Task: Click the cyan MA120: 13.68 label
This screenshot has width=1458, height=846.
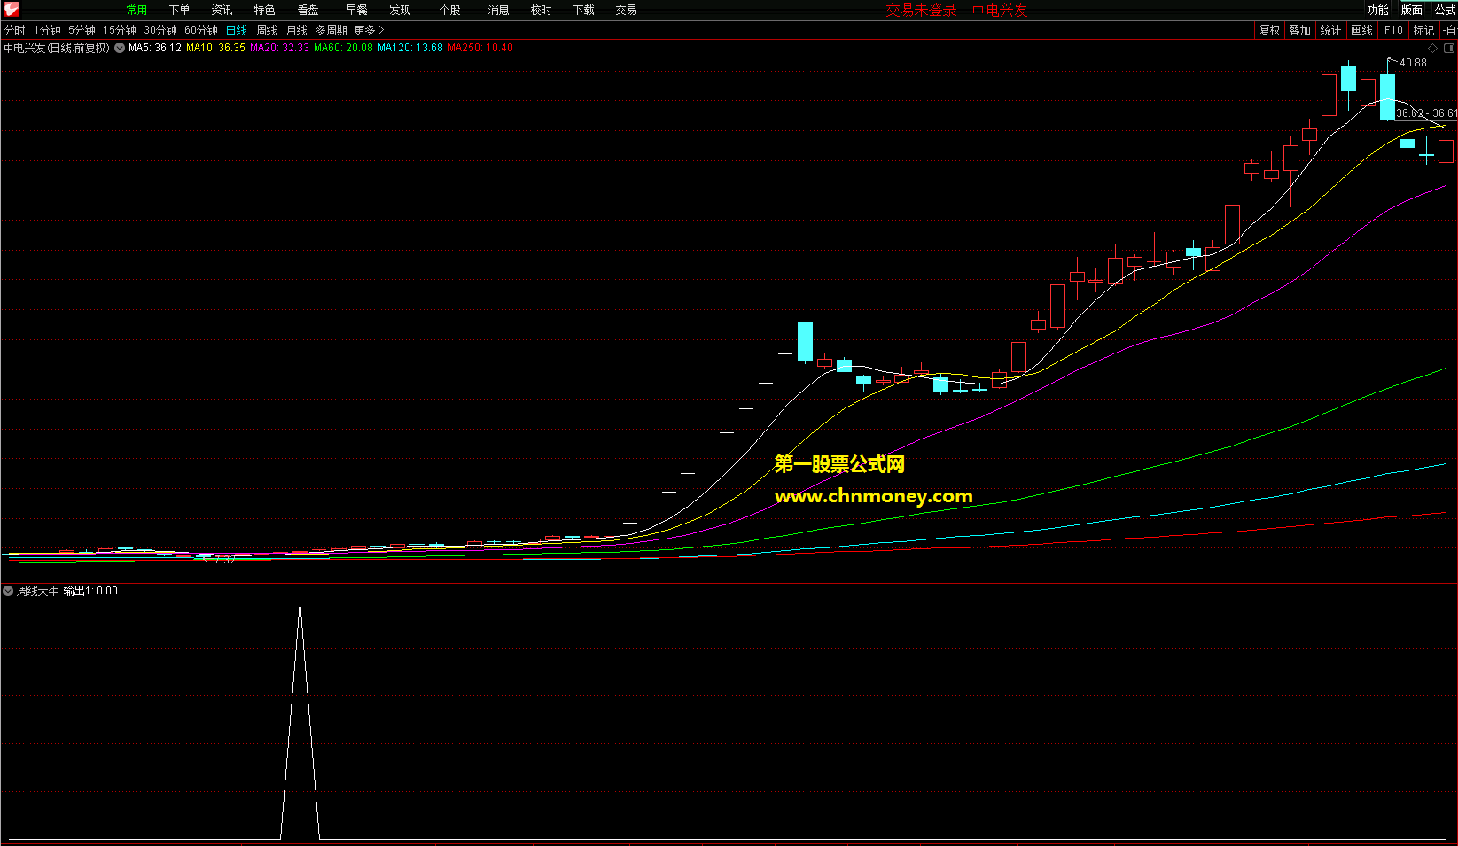Action: [x=410, y=48]
